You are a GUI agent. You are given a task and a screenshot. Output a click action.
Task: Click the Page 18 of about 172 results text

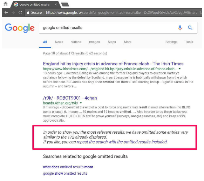[75, 53]
